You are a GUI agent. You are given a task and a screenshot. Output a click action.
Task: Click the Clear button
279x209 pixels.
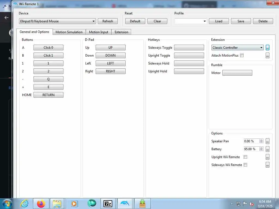coord(157,21)
